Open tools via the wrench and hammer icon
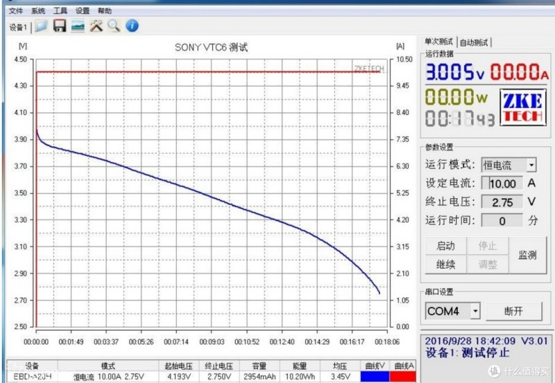This screenshot has width=555, height=383. (x=96, y=26)
